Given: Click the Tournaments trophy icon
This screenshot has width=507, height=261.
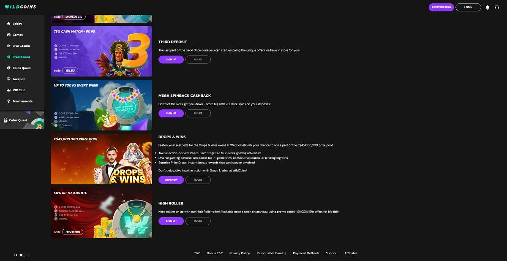Looking at the screenshot, I should [x=9, y=101].
